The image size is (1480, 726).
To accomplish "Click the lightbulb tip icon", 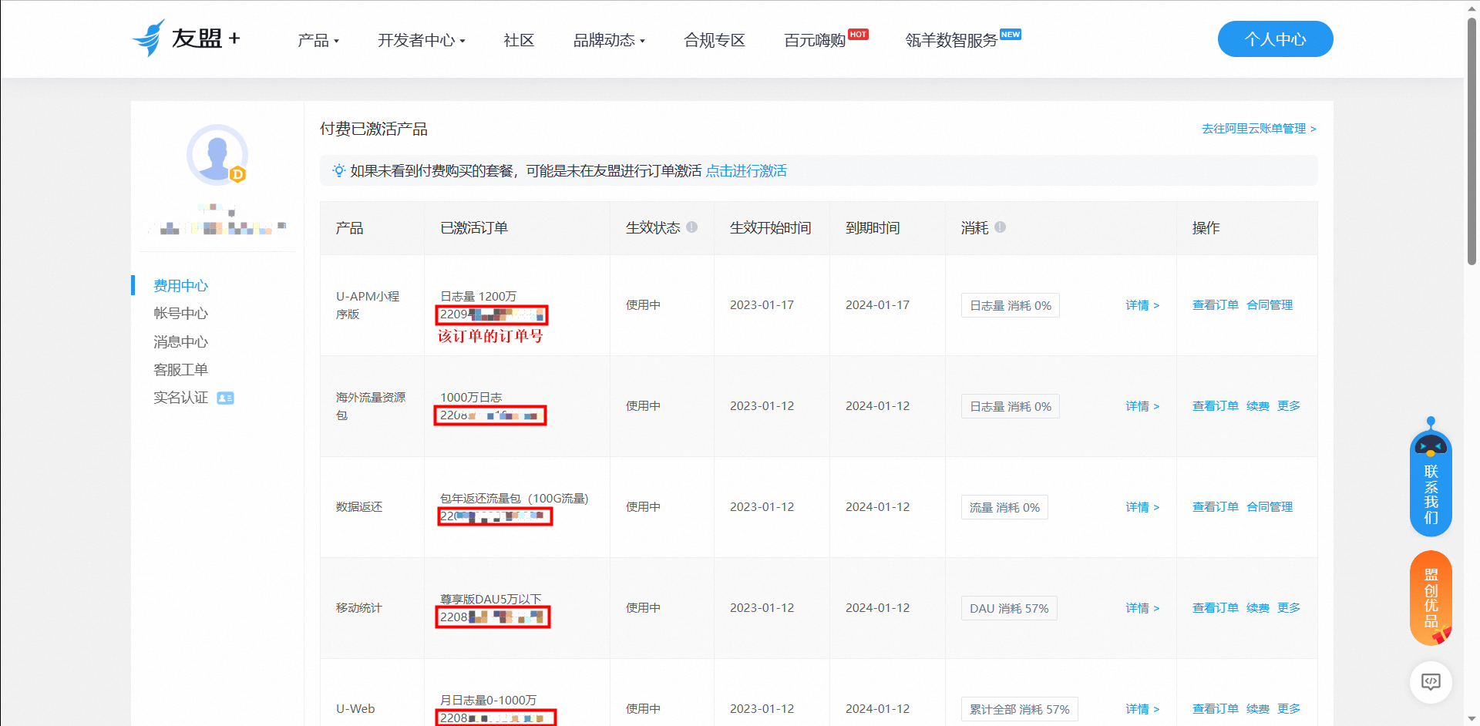I will [338, 170].
